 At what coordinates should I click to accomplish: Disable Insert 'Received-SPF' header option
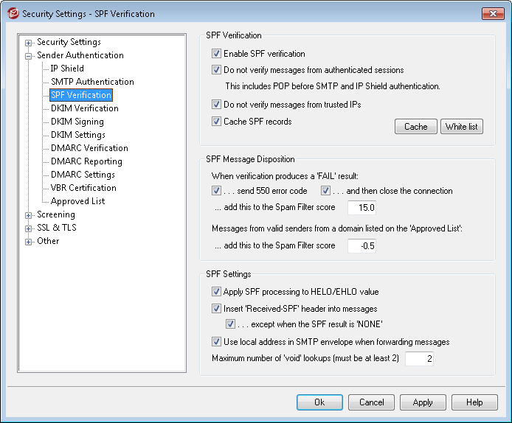pos(216,309)
